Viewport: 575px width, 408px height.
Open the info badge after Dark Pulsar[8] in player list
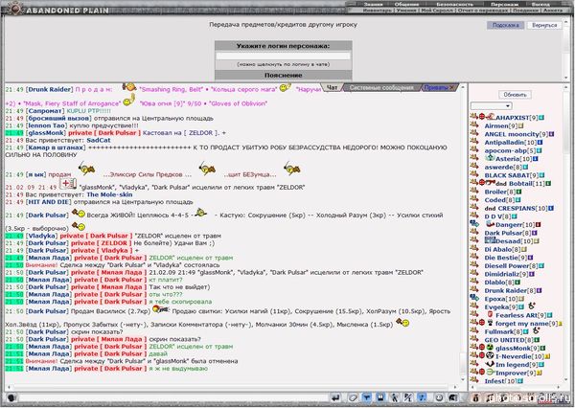(535, 233)
